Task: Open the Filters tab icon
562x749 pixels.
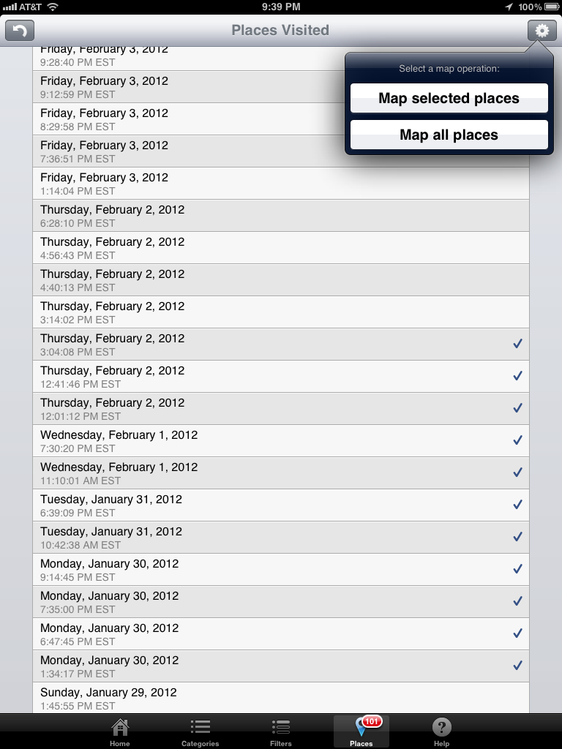Action: (280, 728)
